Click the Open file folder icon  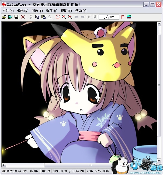click(x=4, y=17)
